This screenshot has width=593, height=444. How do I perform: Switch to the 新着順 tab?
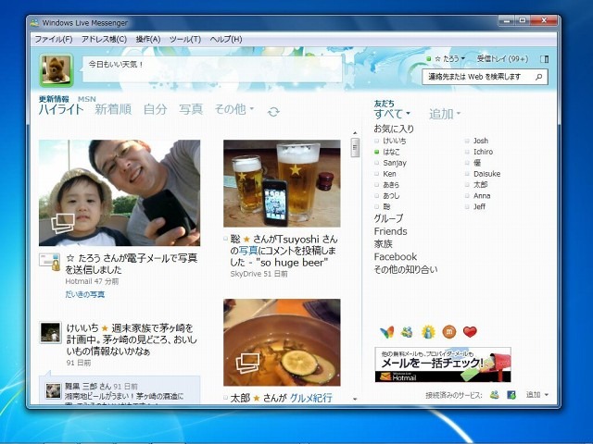pos(113,109)
